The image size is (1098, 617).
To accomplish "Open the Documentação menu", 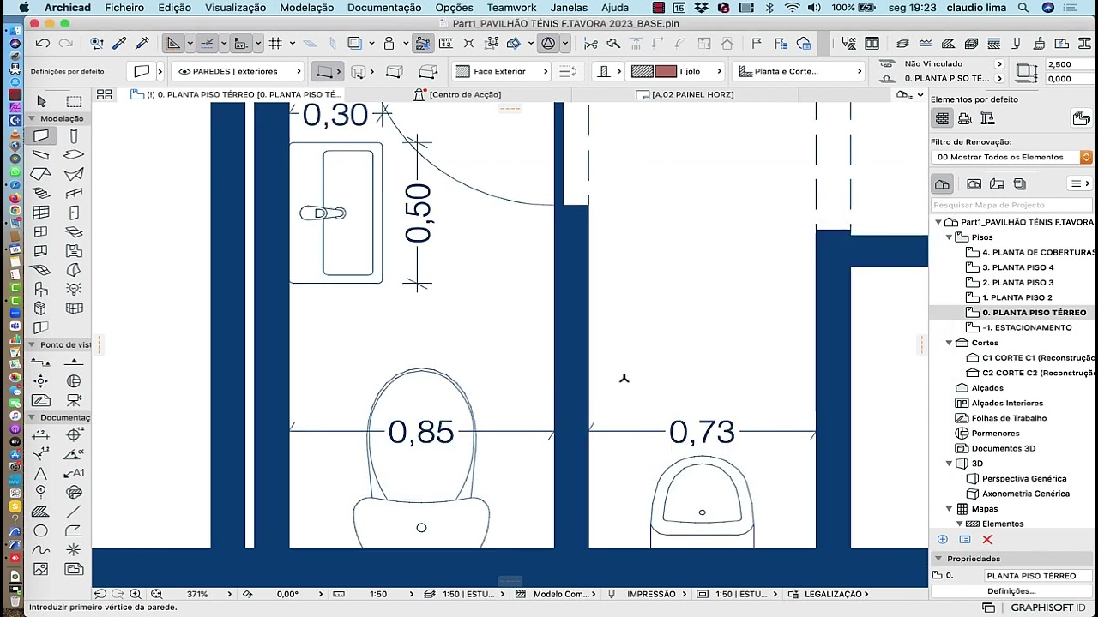I will click(x=384, y=8).
